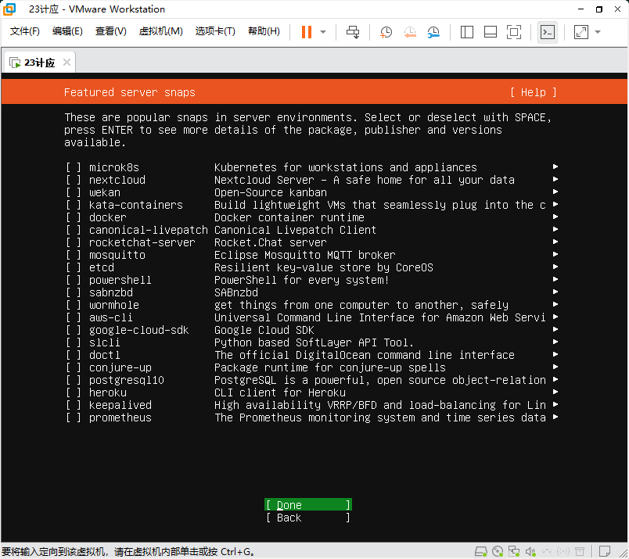This screenshot has height=559, width=629.
Task: Click the sound card status icon
Action: (530, 552)
